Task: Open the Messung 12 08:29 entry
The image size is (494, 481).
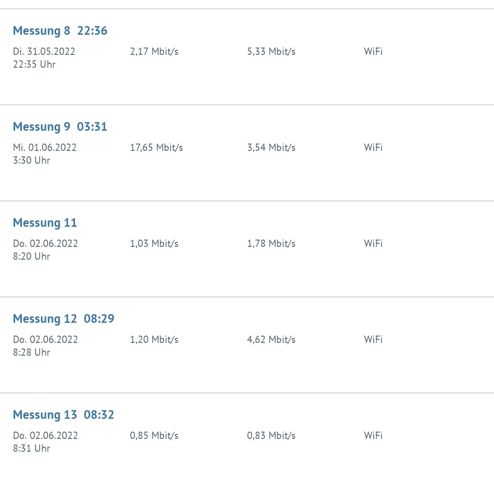Action: [64, 319]
